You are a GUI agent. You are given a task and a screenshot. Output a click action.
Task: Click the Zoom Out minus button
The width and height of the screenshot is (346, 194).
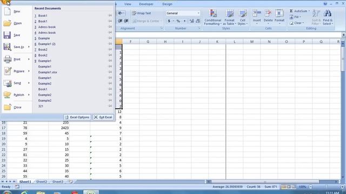pyautogui.click(x=311, y=187)
